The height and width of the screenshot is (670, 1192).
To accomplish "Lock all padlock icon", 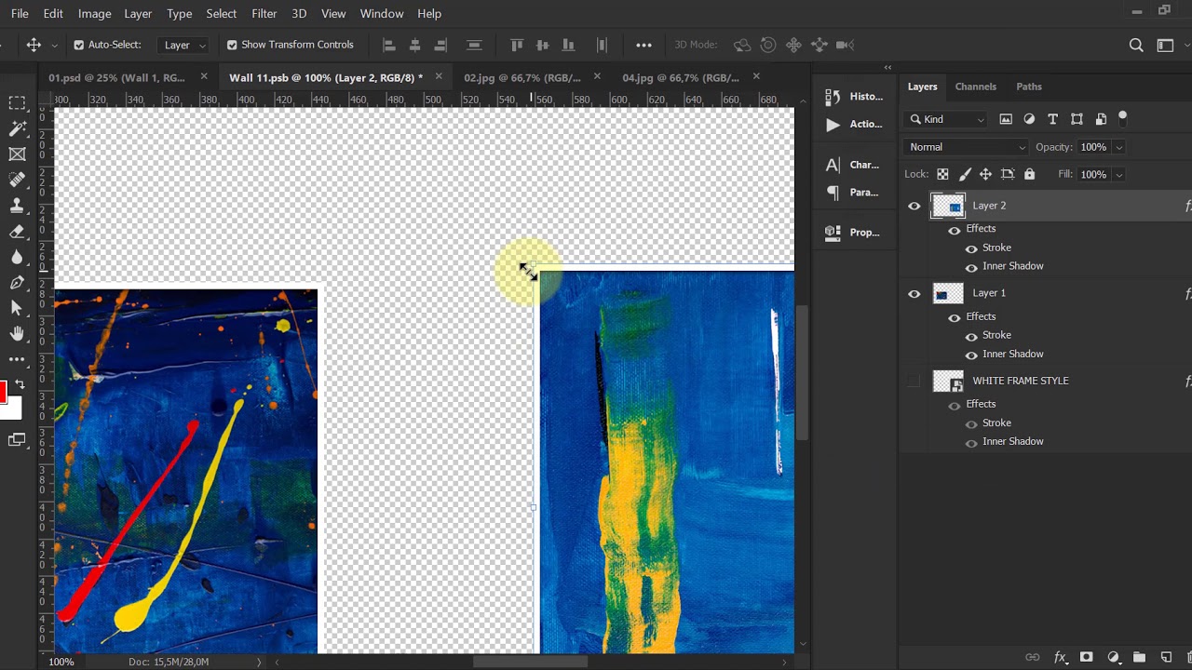I will pos(1029,174).
